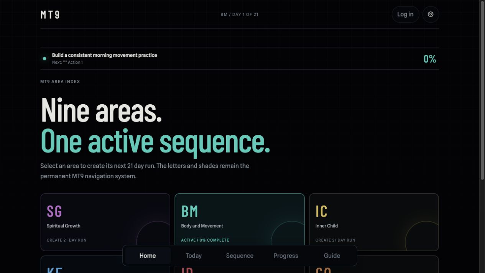This screenshot has width=485, height=273.
Task: Click the page's vertical scrollbar thumb
Action: pos(482,90)
